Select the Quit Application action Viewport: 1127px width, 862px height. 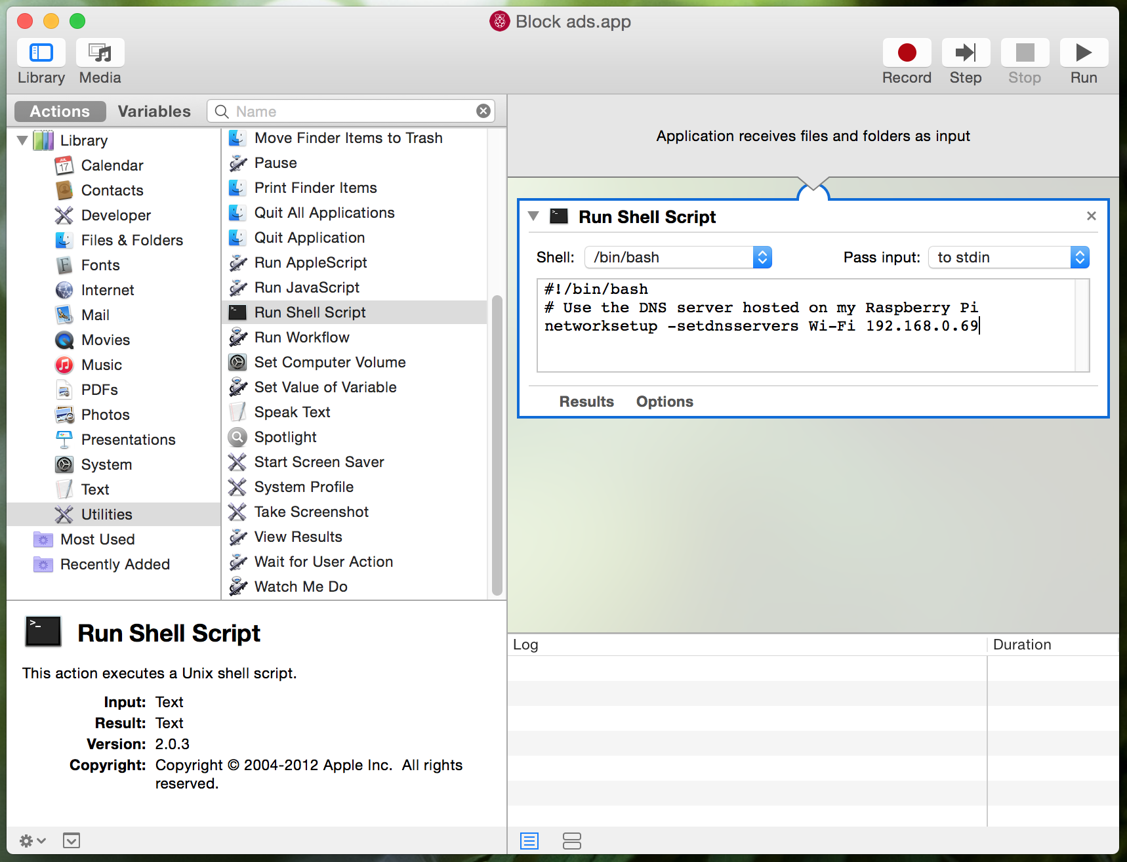355,237
